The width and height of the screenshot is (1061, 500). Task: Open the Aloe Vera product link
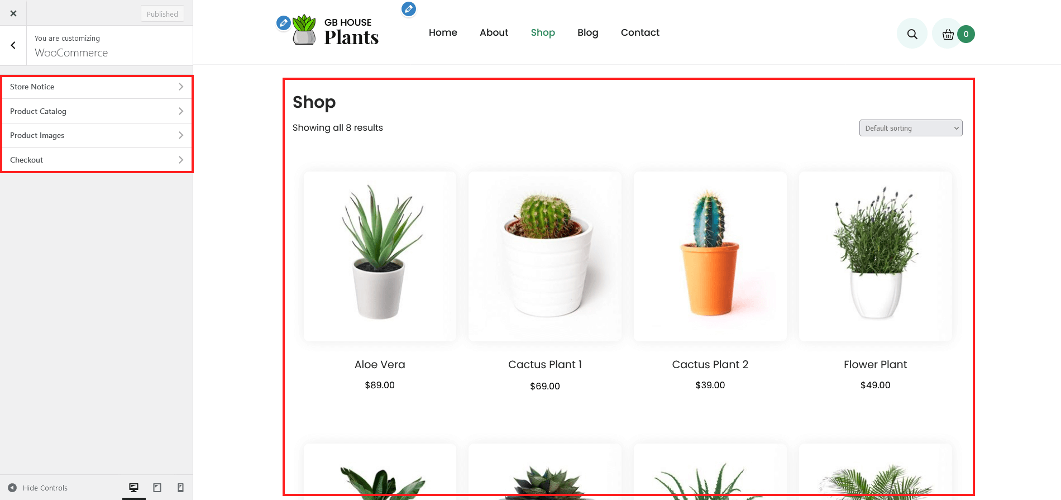click(380, 364)
